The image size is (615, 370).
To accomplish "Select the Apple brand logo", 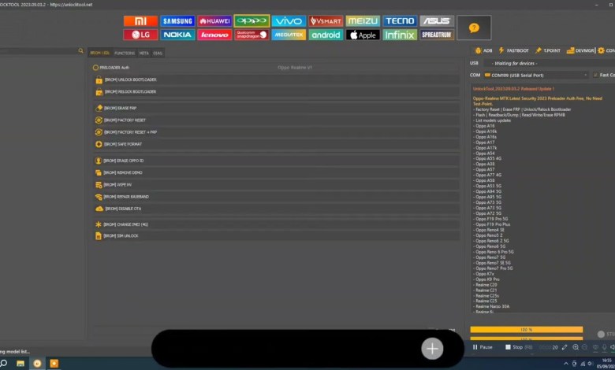I will pyautogui.click(x=363, y=35).
